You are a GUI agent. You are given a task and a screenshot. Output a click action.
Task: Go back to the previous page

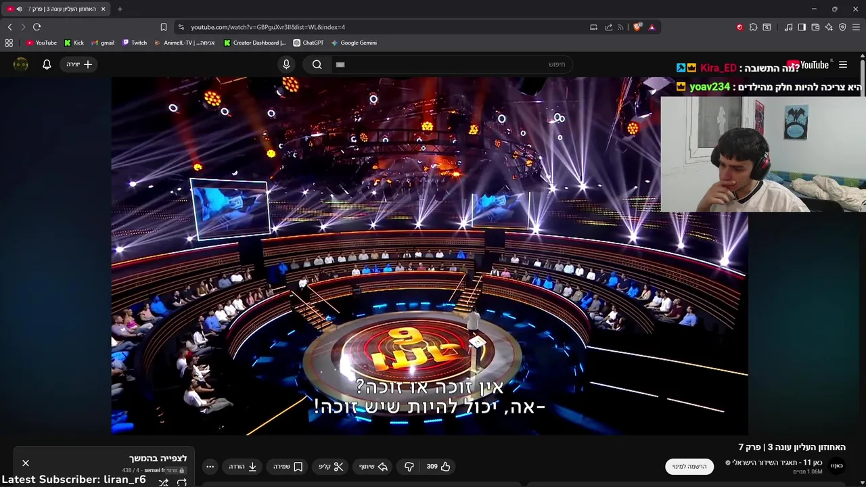pos(9,27)
